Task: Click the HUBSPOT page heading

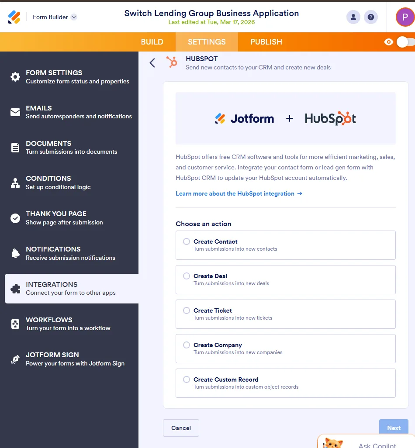Action: [x=202, y=59]
